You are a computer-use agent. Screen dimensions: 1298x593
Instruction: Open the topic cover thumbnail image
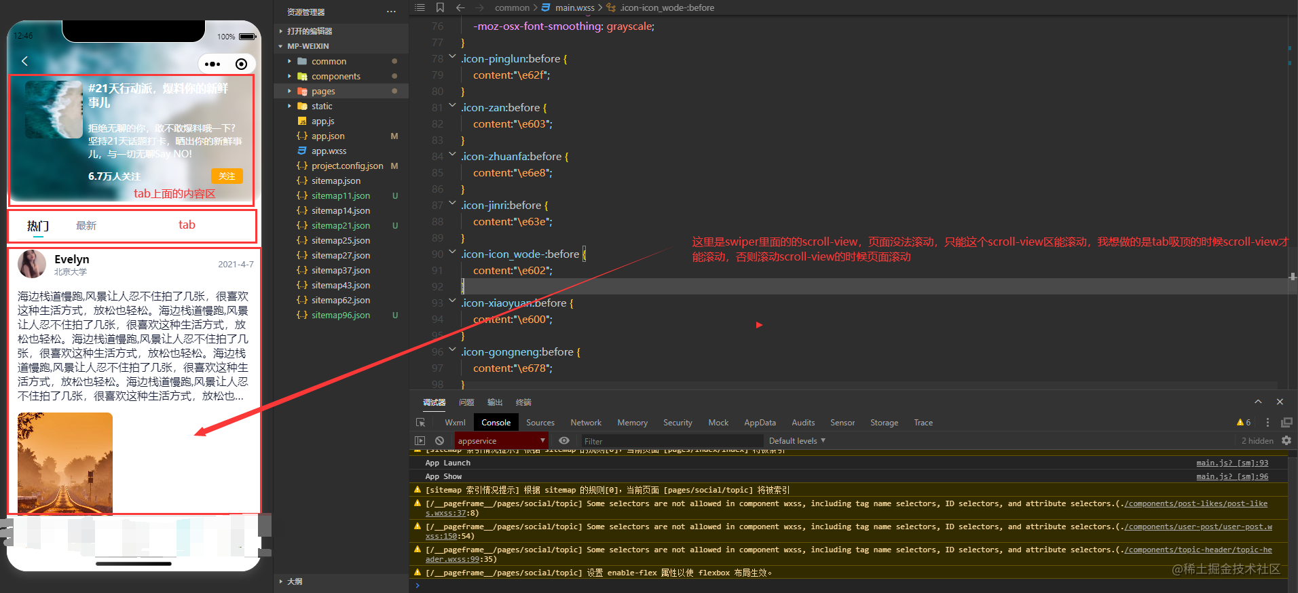tap(54, 110)
